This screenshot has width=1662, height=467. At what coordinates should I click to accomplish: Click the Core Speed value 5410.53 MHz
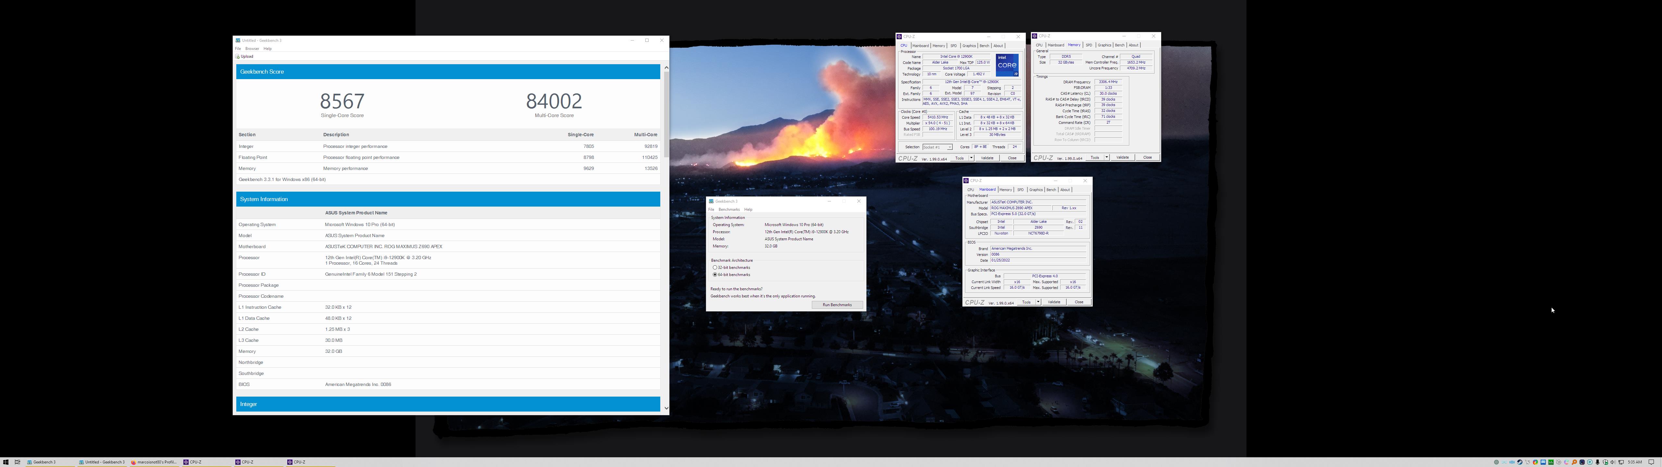[937, 117]
